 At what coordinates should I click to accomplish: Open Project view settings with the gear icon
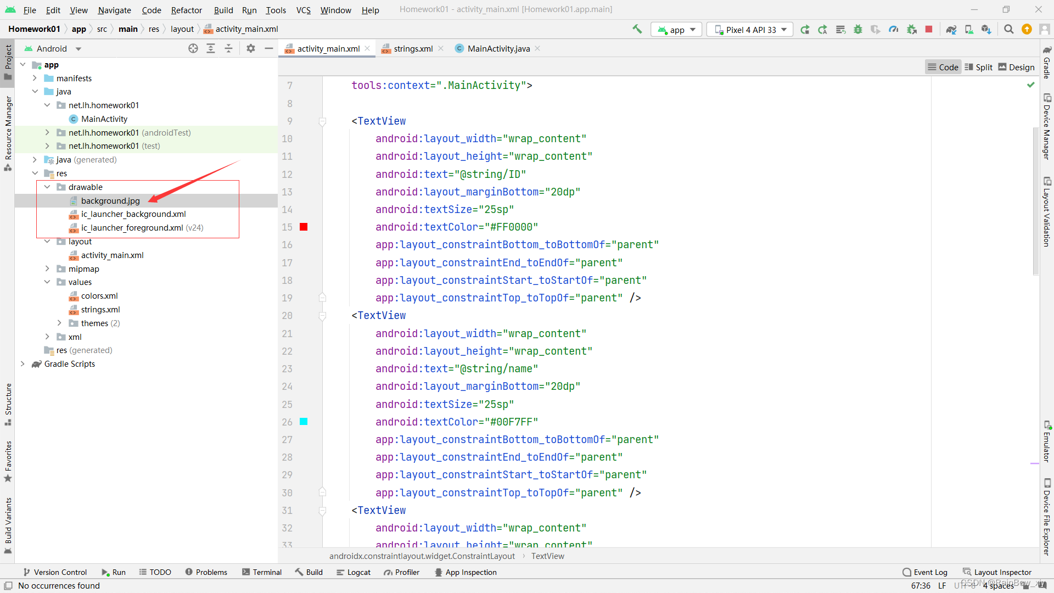tap(250, 48)
